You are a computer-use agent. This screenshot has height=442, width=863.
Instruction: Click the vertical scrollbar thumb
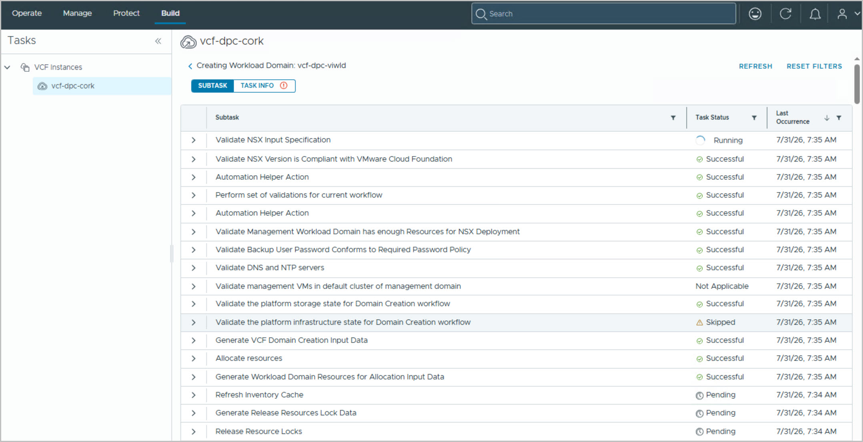click(857, 84)
